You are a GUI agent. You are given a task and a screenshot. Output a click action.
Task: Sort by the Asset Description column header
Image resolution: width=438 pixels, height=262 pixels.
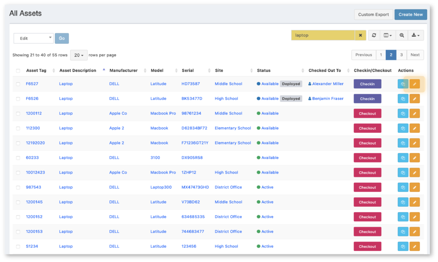click(78, 71)
